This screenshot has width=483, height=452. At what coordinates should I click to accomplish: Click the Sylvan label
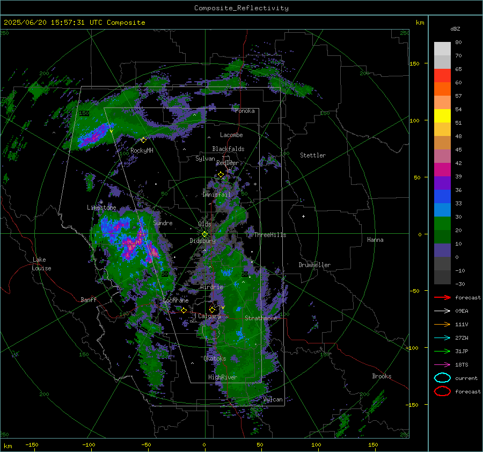tap(205, 159)
